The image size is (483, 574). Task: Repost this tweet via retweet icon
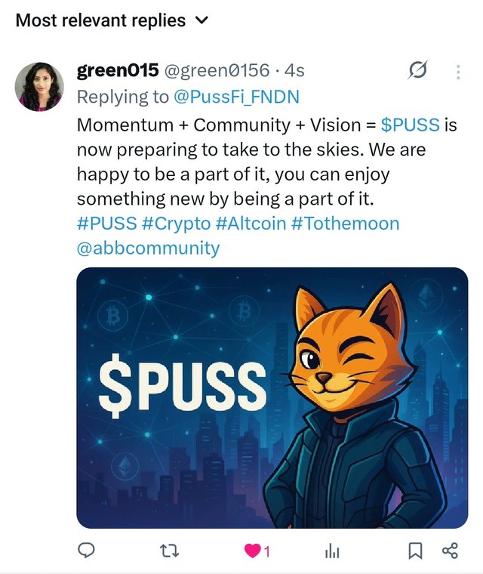(x=170, y=551)
